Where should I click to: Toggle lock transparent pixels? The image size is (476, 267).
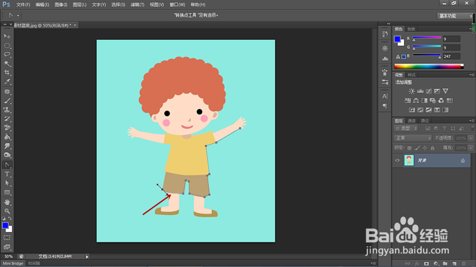[x=409, y=147]
